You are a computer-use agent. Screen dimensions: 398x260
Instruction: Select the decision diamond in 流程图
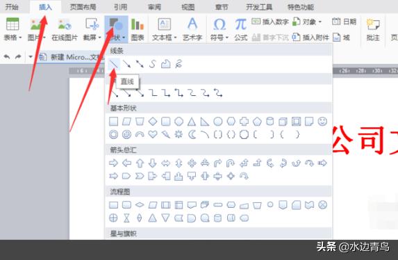140,205
